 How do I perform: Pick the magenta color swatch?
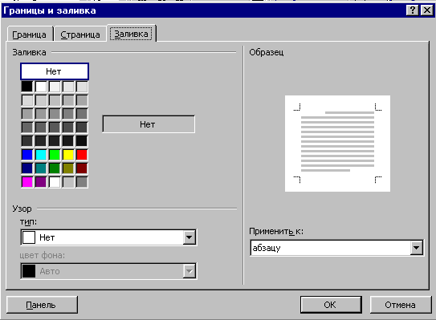(x=27, y=182)
